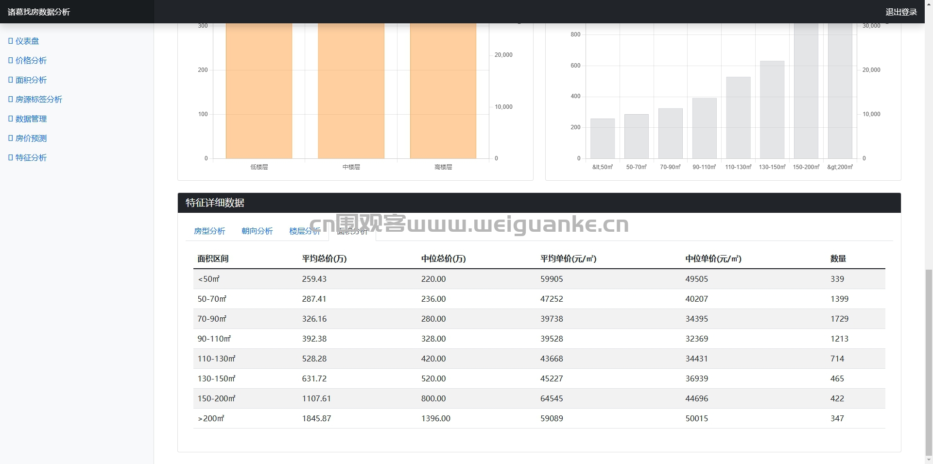Click the 退出登录 logout link
Image resolution: width=933 pixels, height=464 pixels.
(x=901, y=12)
